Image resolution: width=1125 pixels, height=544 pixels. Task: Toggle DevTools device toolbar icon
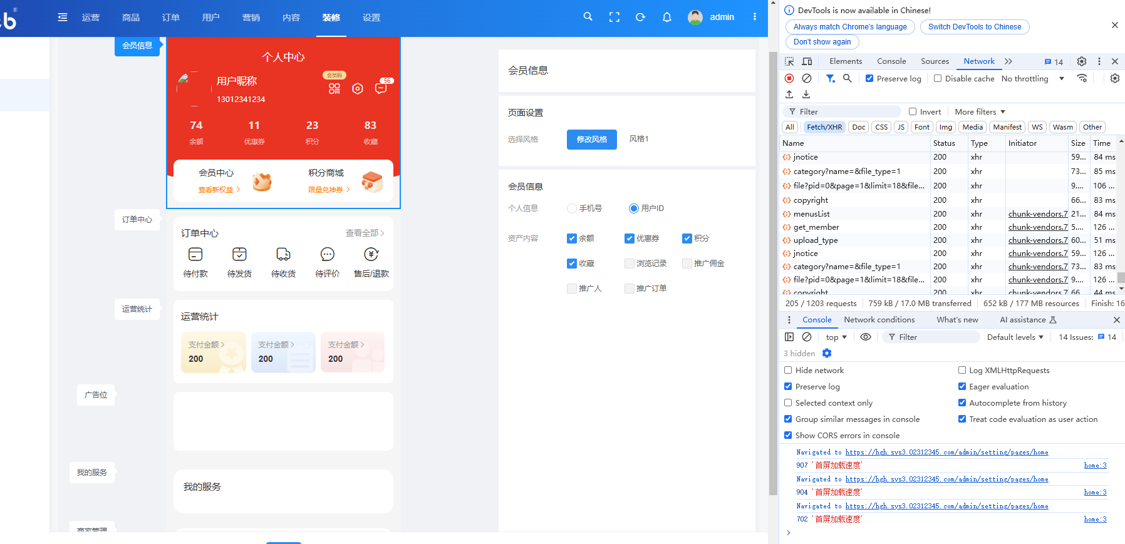[807, 61]
